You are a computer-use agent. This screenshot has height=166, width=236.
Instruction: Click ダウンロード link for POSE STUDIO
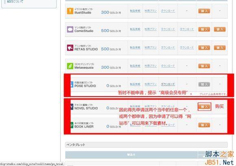tap(168, 84)
